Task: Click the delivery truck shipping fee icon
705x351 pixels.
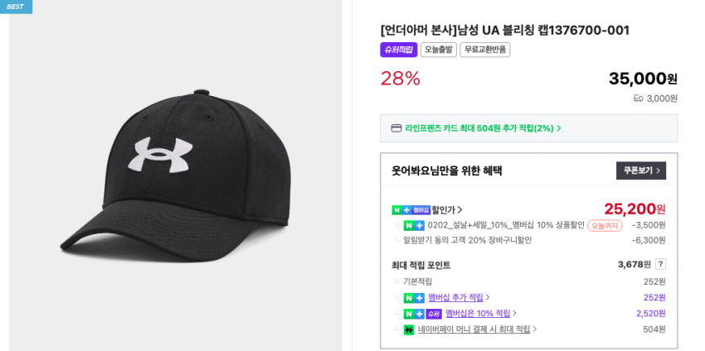Action: (638, 99)
